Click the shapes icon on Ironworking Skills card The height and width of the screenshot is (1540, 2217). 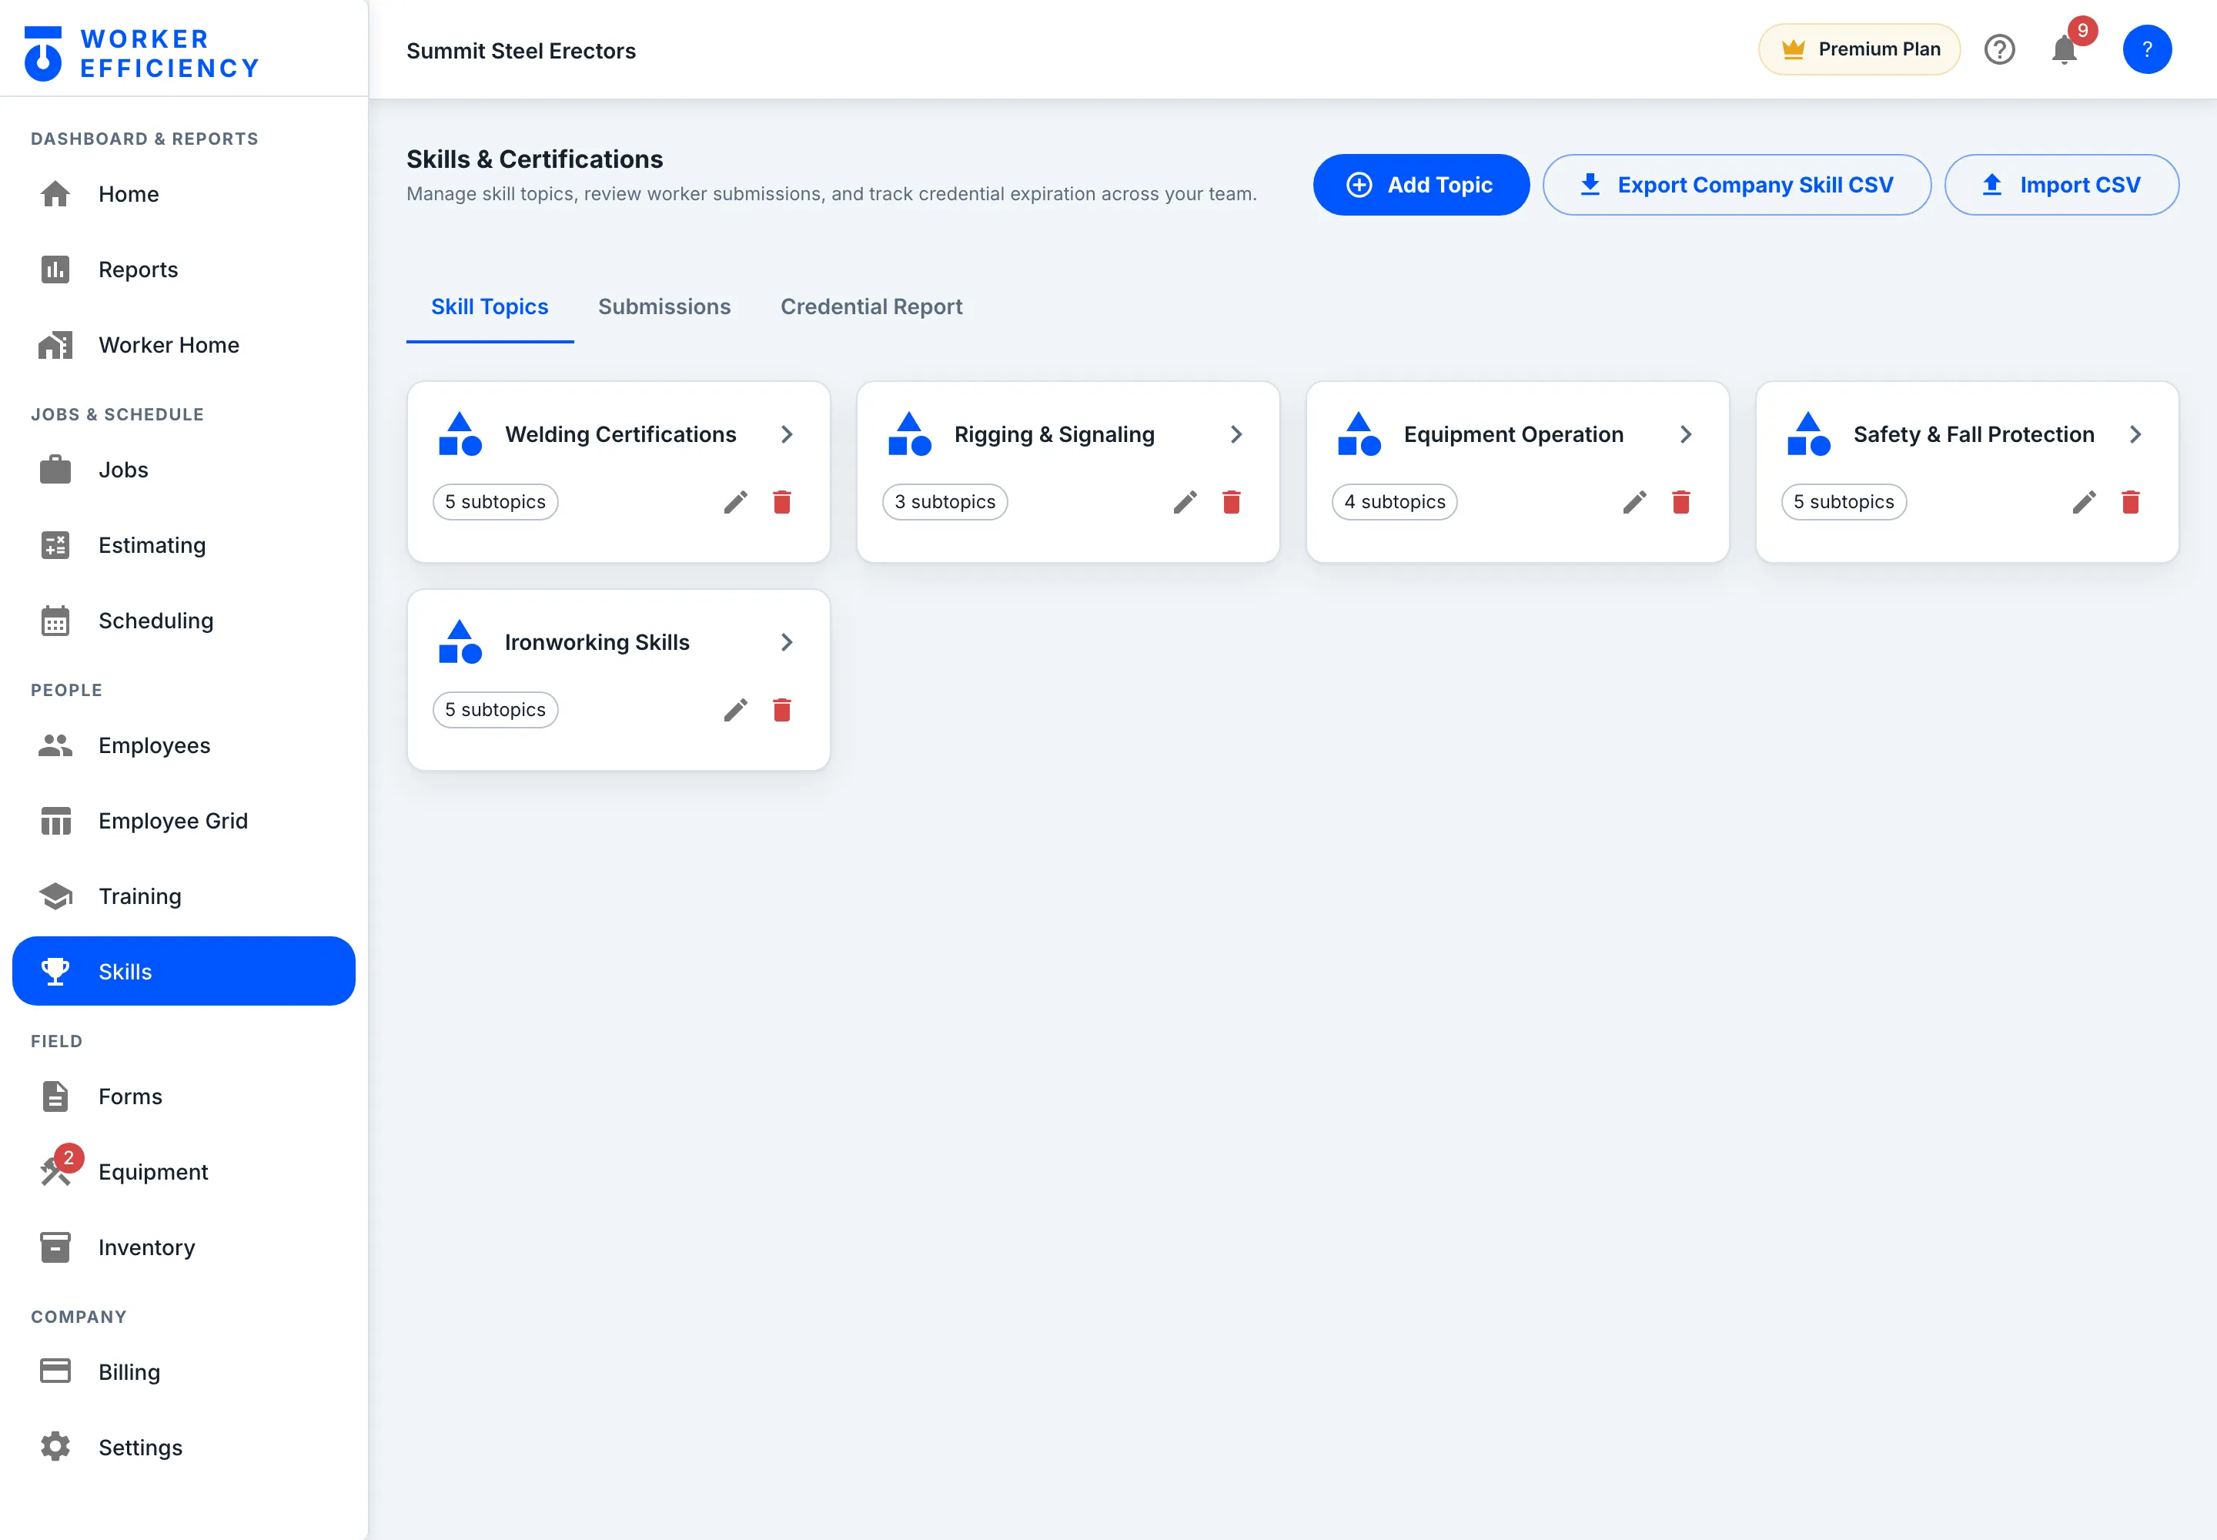(x=460, y=641)
